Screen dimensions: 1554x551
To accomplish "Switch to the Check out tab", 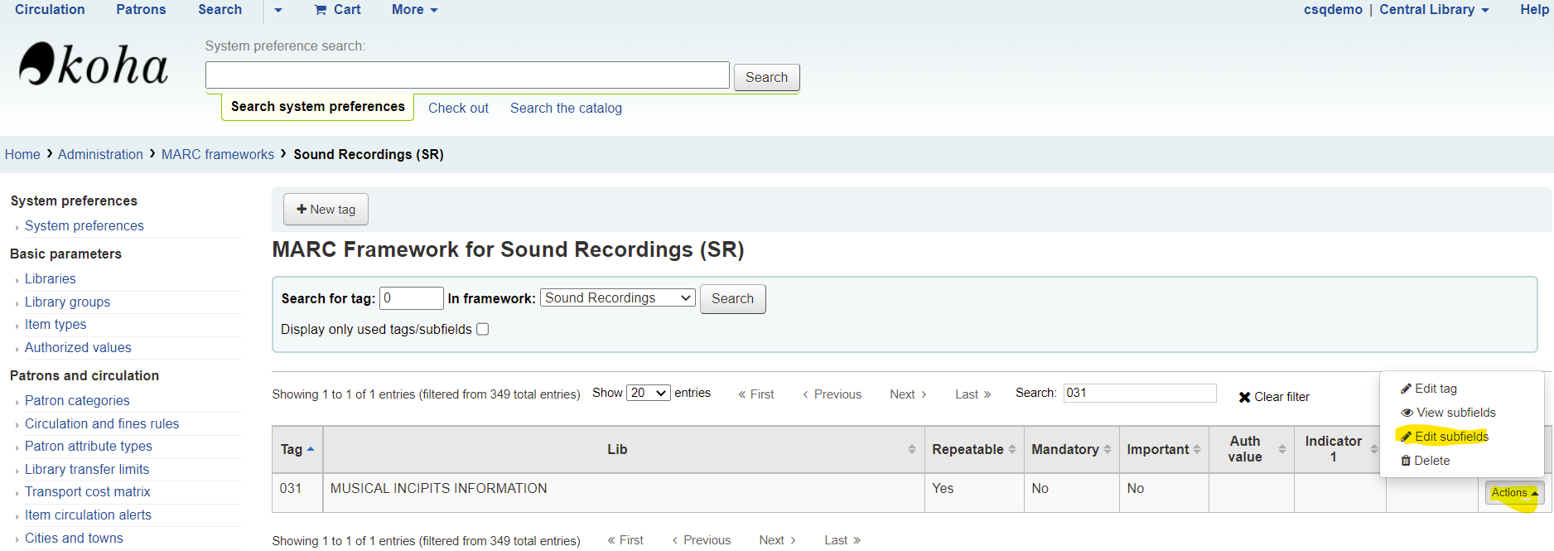I will 458,108.
